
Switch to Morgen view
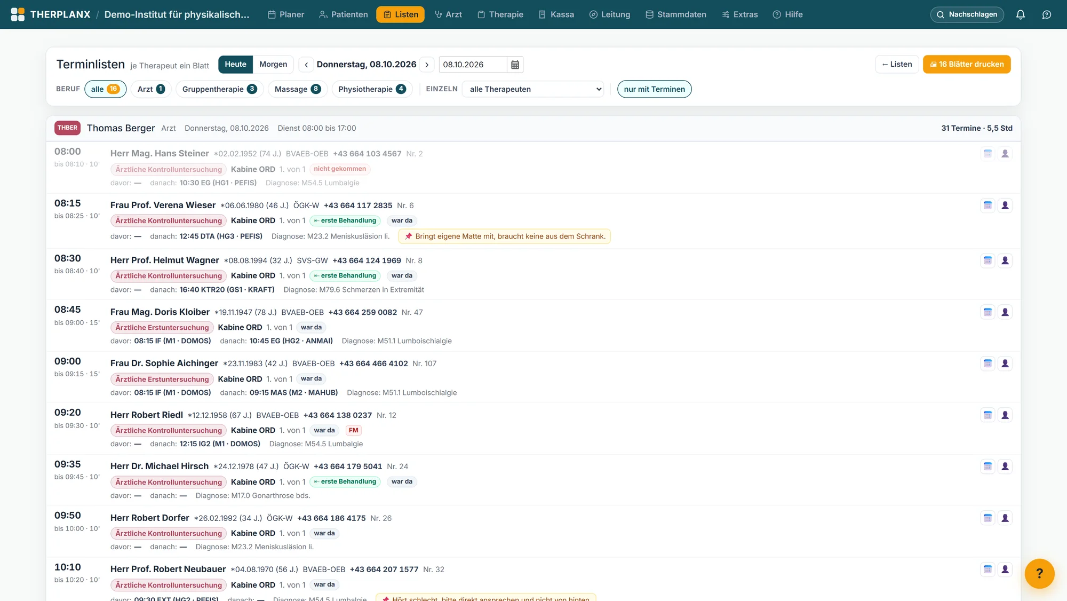point(273,64)
